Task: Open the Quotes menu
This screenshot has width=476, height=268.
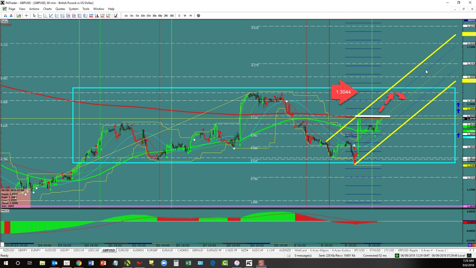Action: coord(60,9)
